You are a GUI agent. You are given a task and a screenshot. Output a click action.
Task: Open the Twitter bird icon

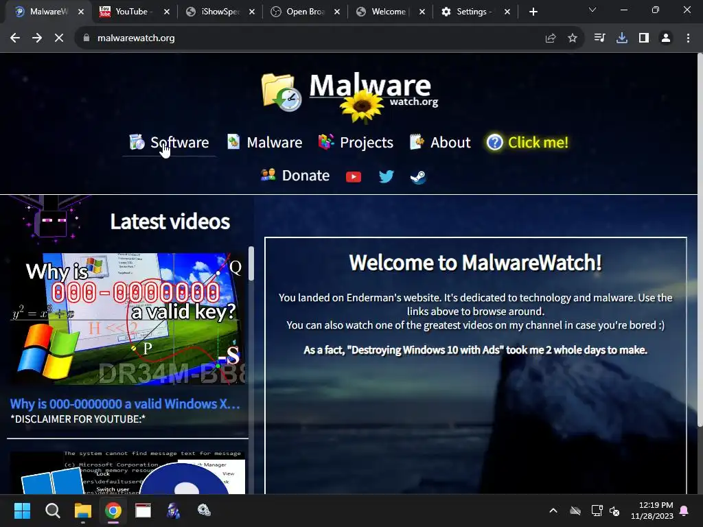pos(386,176)
